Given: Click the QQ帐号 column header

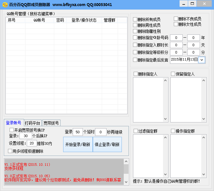Looking at the screenshot, I should coord(39,20).
